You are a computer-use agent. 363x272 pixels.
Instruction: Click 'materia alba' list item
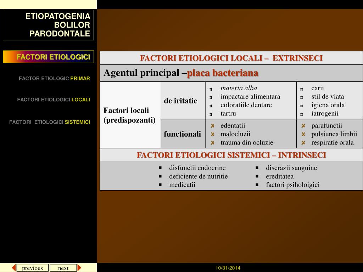point(239,88)
